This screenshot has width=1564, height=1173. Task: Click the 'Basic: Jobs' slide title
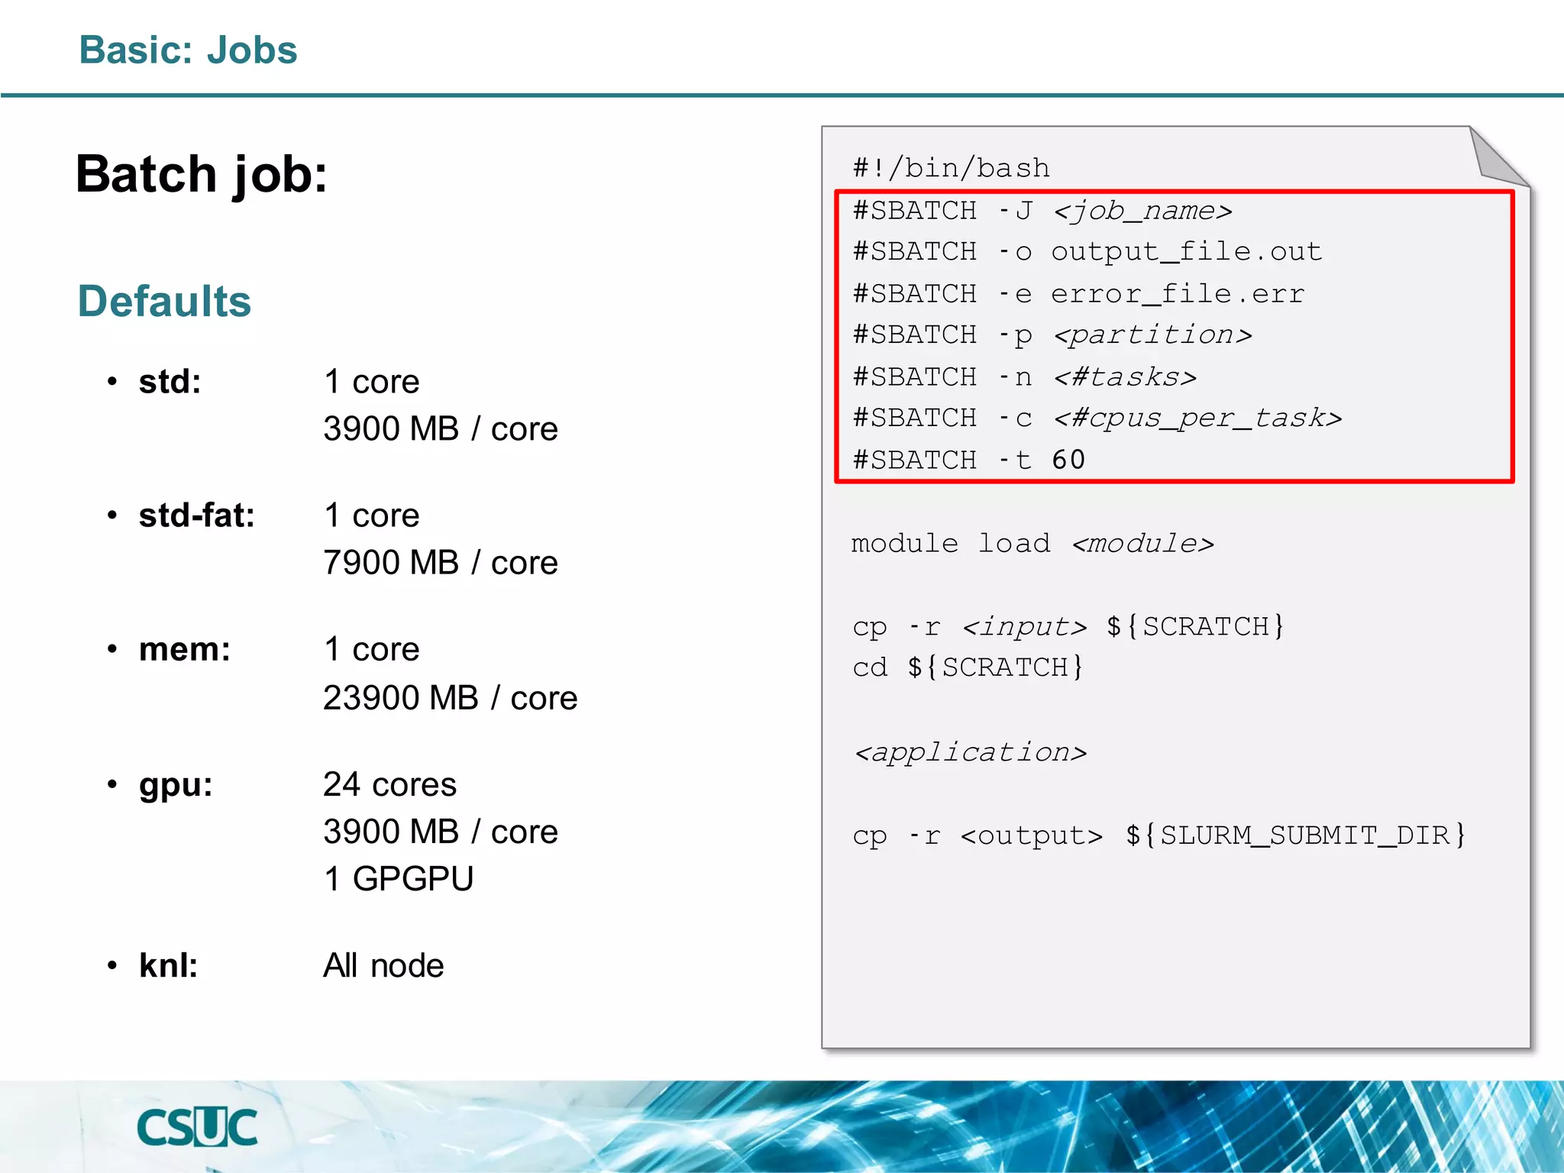pyautogui.click(x=188, y=50)
